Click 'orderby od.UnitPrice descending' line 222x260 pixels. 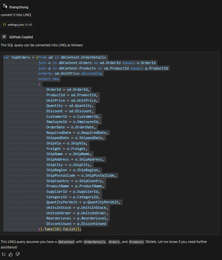click(70, 73)
